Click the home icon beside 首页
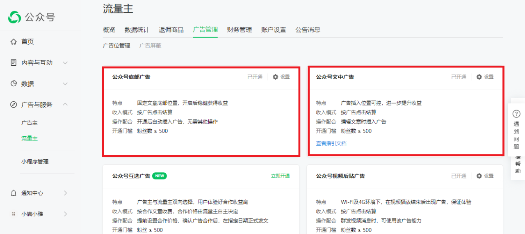Screen dimensions: 525x234 [x=14, y=41]
